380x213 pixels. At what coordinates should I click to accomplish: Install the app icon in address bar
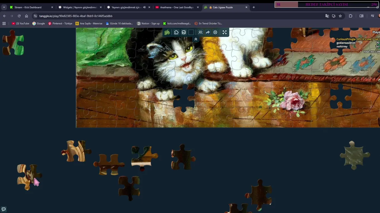point(334,16)
